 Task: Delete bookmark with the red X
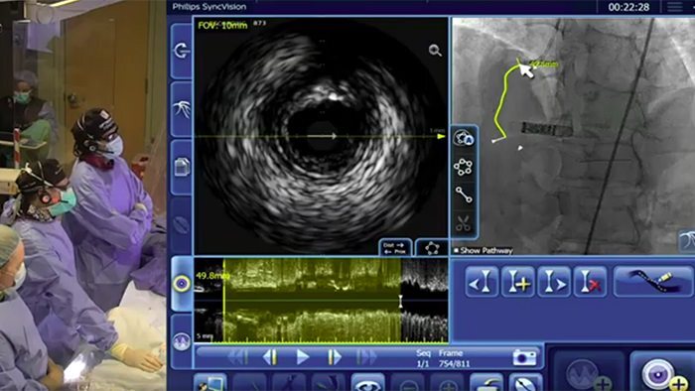click(590, 282)
